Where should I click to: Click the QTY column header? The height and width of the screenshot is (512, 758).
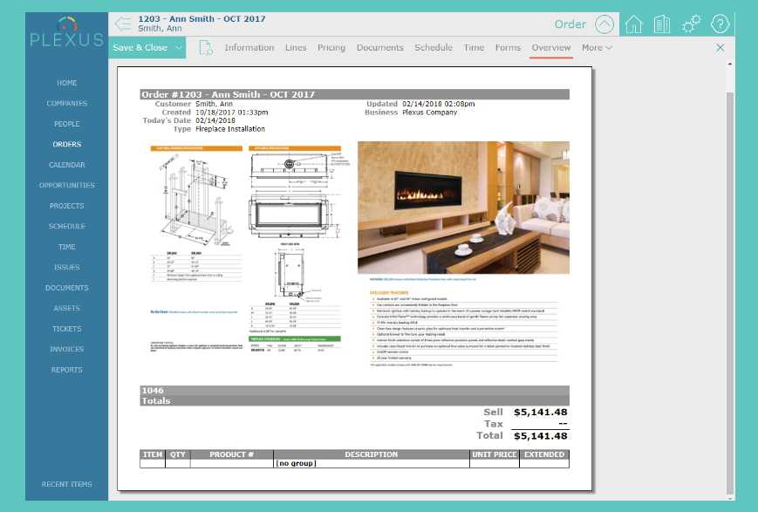point(177,454)
